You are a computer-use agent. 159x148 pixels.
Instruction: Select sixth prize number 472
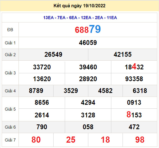point(134,127)
